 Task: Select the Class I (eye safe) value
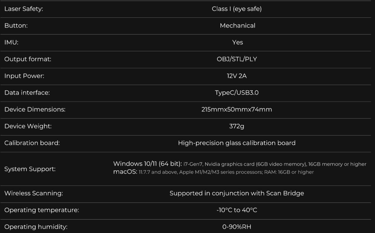click(x=237, y=9)
